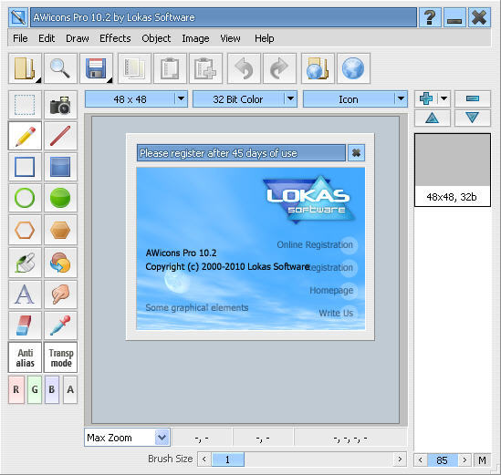Click the Online Registration link
Image resolution: width=501 pixels, height=475 pixels.
tap(315, 245)
